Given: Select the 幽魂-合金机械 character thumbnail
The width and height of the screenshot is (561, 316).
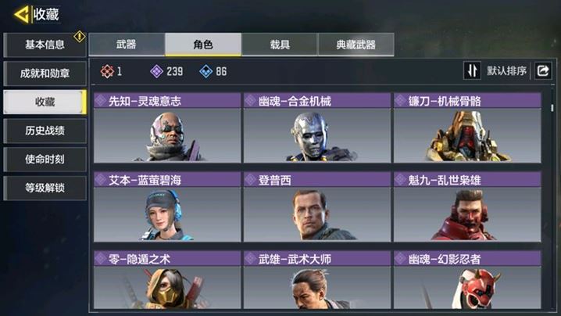Looking at the screenshot, I should [x=317, y=135].
